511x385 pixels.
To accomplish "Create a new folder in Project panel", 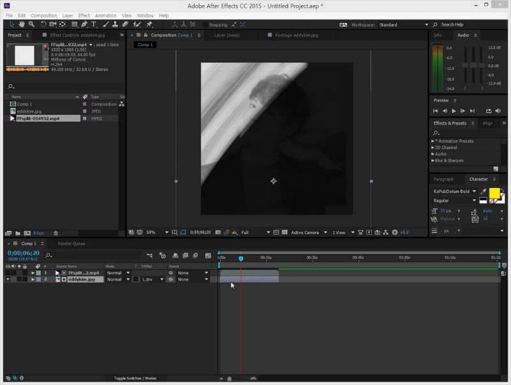I will click(x=17, y=233).
